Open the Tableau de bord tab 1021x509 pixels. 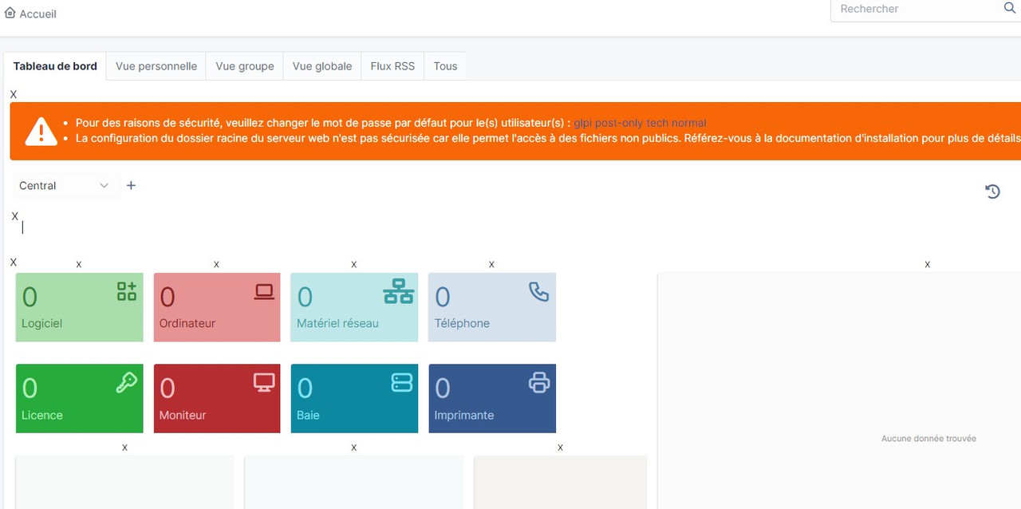[55, 66]
